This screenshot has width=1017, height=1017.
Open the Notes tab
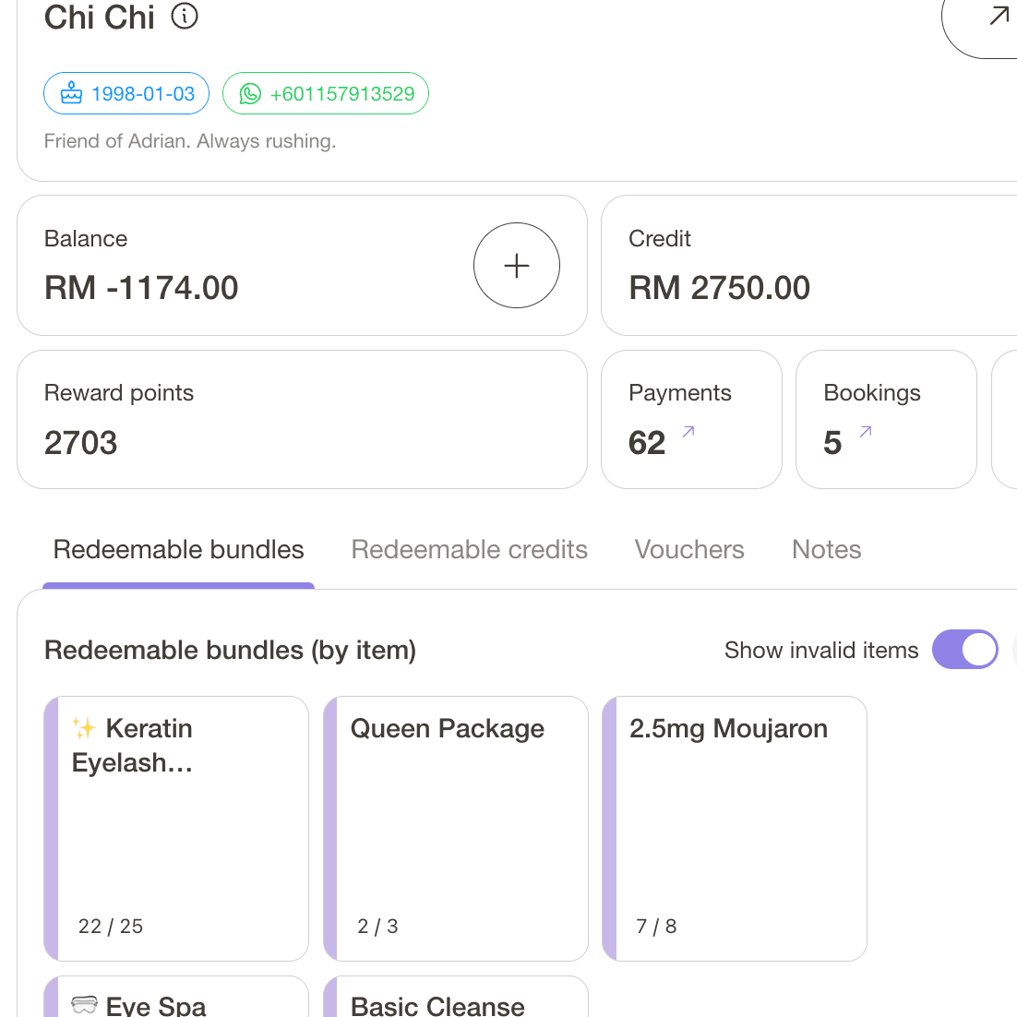pyautogui.click(x=826, y=550)
